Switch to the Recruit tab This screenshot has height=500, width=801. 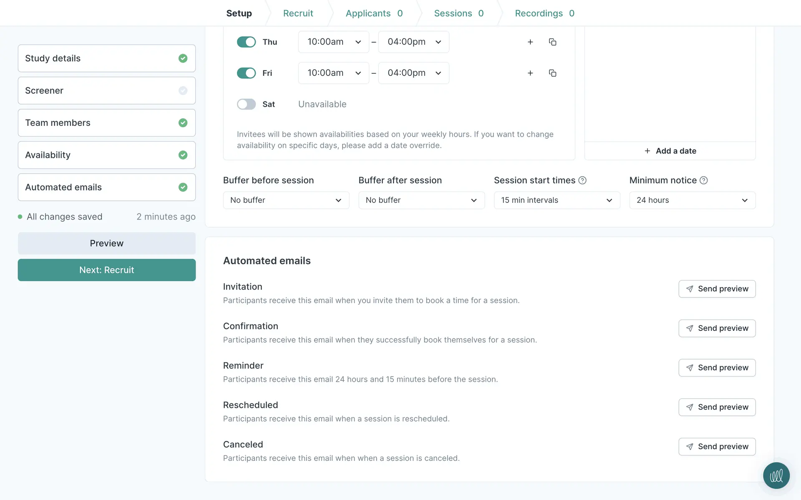click(x=298, y=13)
